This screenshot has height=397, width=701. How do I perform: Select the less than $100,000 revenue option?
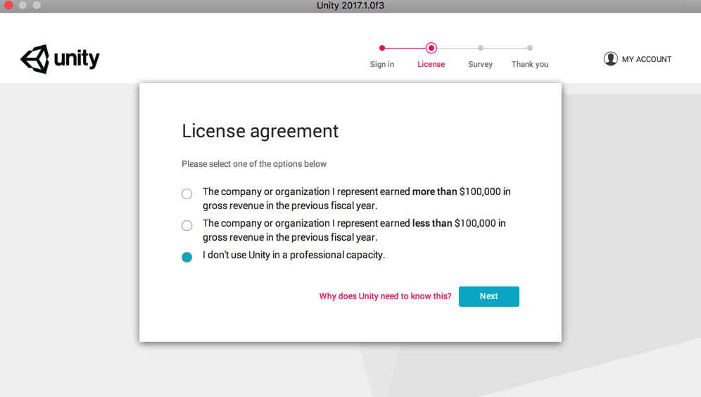[x=187, y=226]
